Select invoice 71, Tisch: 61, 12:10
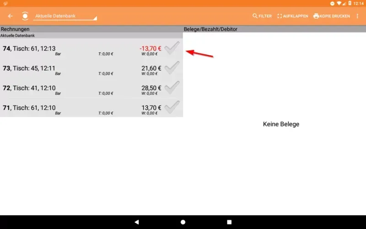The width and height of the screenshot is (366, 229). (x=91, y=108)
